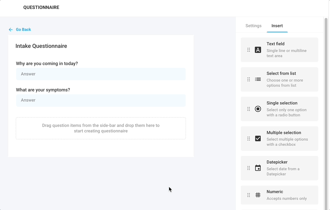Click the 'Why are you coming in today?' answer field
This screenshot has width=330, height=210.
pos(101,74)
